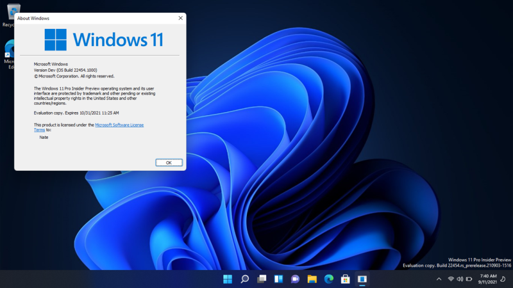Image resolution: width=513 pixels, height=288 pixels.
Task: Click the licensed user name 'Nate'
Action: click(44, 138)
